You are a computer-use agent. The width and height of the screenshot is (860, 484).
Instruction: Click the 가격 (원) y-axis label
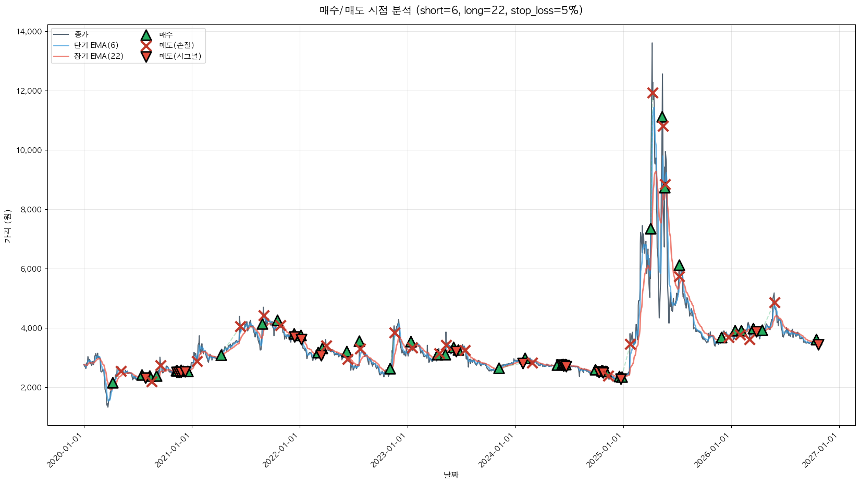(x=7, y=226)
